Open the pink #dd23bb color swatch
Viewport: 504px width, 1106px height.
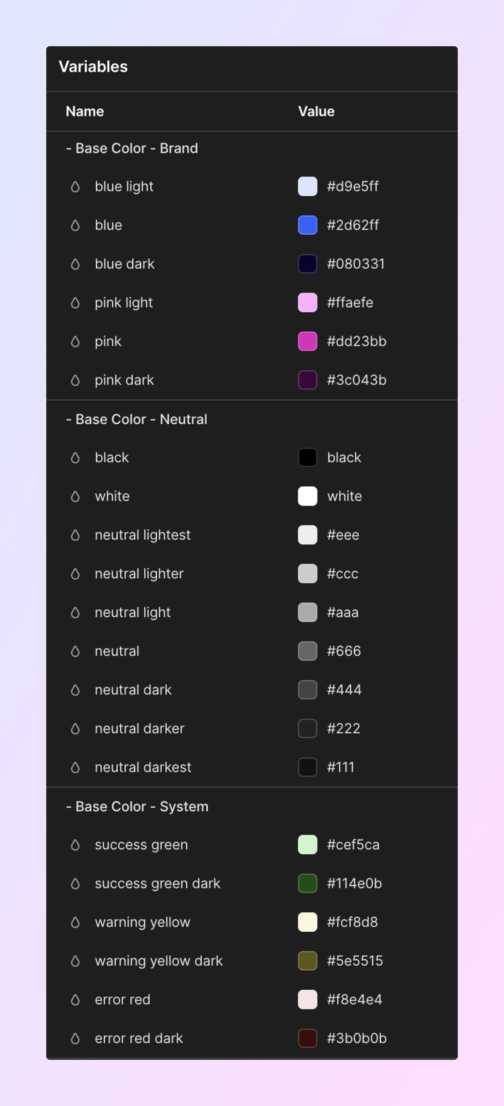coord(307,341)
